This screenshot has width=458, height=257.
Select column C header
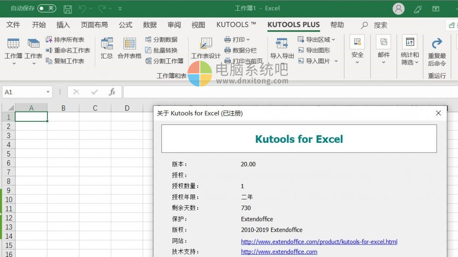coord(95,108)
